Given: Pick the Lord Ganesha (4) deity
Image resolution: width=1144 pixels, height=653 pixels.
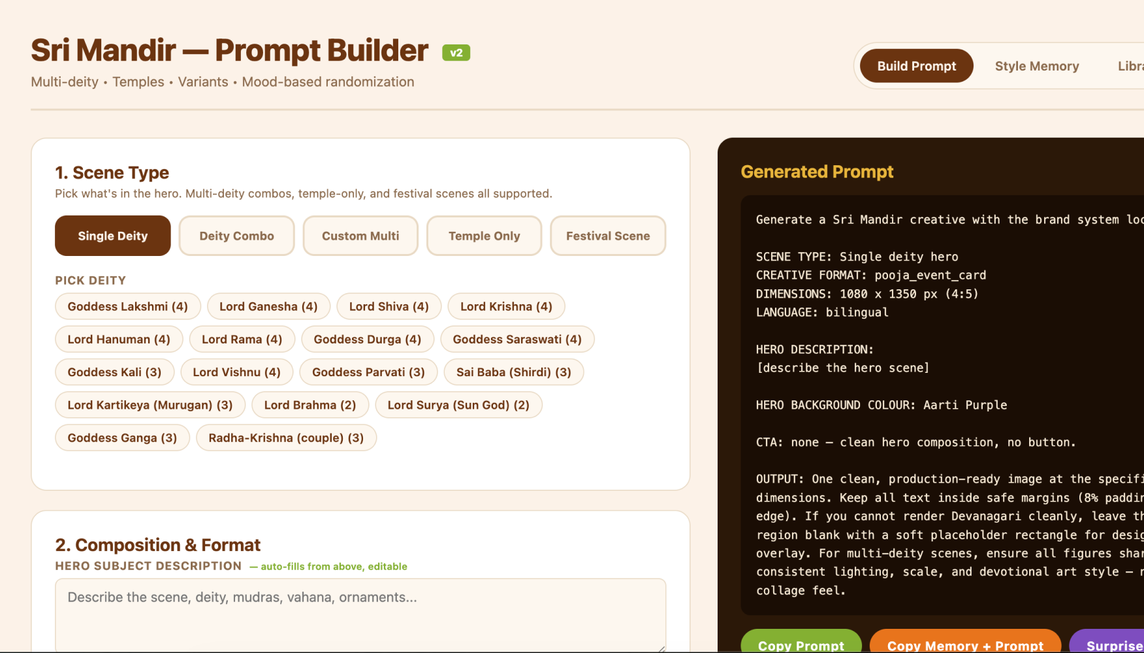Looking at the screenshot, I should (268, 306).
